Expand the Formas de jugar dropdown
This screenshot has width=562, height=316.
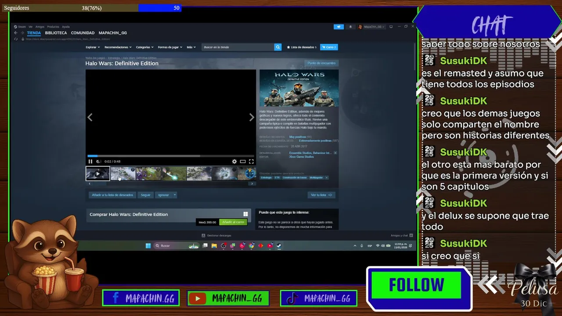170,47
